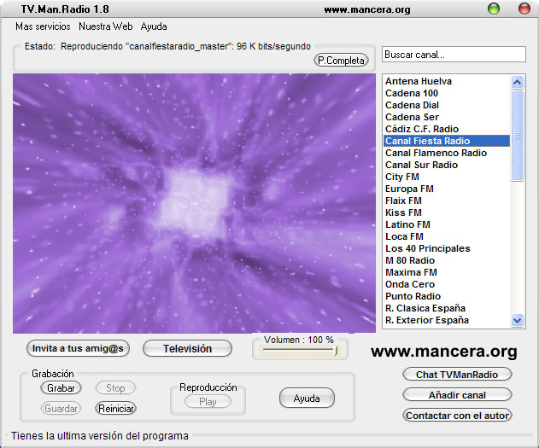The height and width of the screenshot is (448, 539).
Task: Click the large Ayuda button
Action: coord(307,399)
